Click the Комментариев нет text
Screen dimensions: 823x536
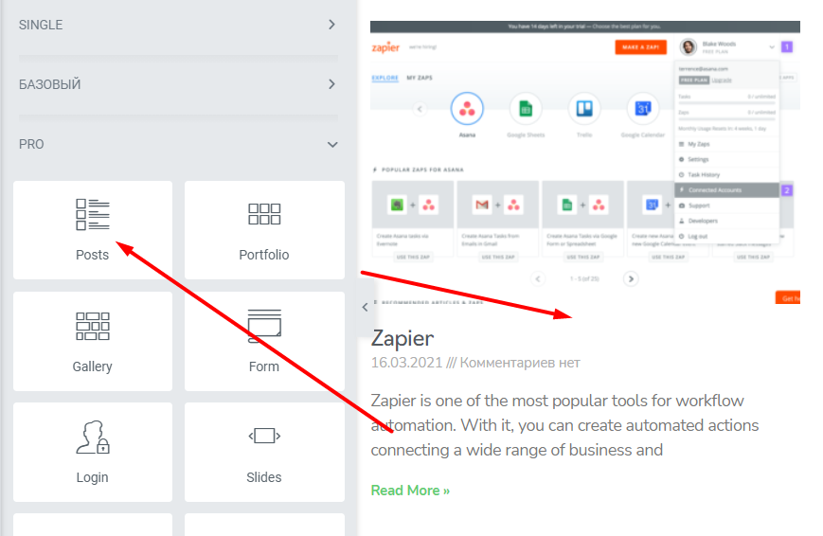(x=520, y=363)
